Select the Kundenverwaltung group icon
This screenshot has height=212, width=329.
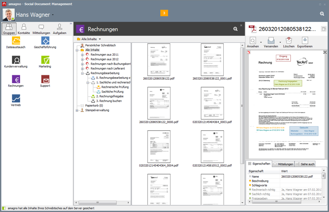click(x=16, y=60)
